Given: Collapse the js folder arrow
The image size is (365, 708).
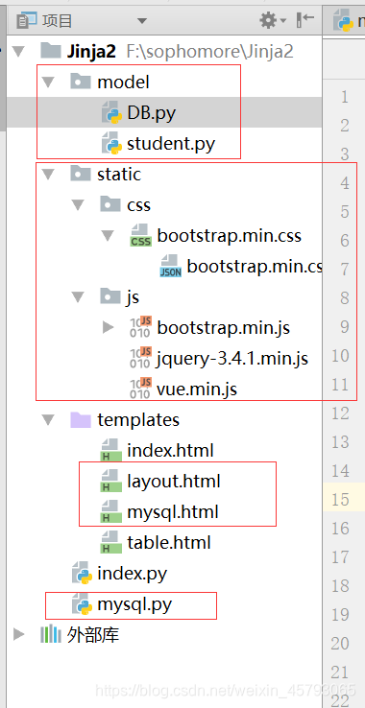Looking at the screenshot, I should tap(78, 297).
